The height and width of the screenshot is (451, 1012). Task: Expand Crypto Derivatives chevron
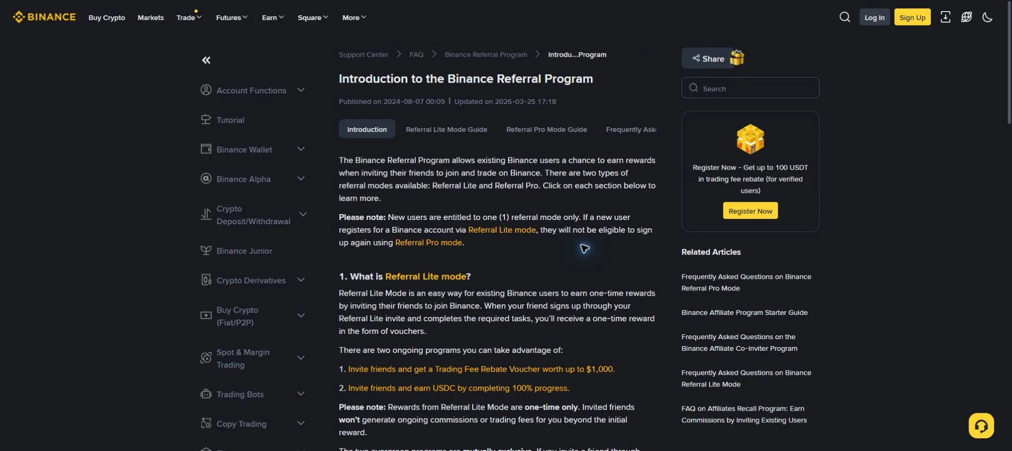pos(301,280)
